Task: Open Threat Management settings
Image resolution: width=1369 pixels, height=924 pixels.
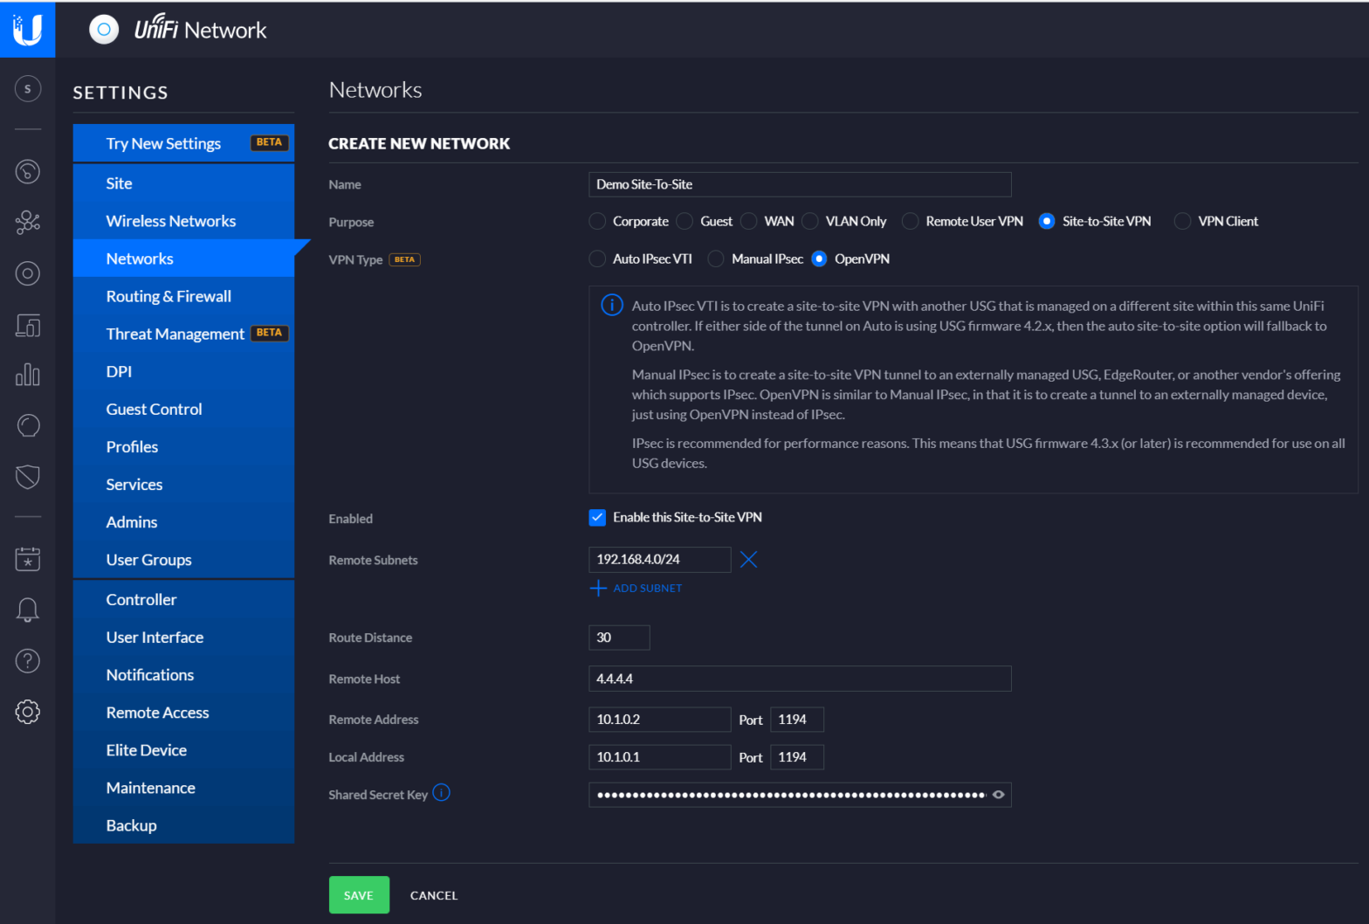Action: pyautogui.click(x=183, y=334)
